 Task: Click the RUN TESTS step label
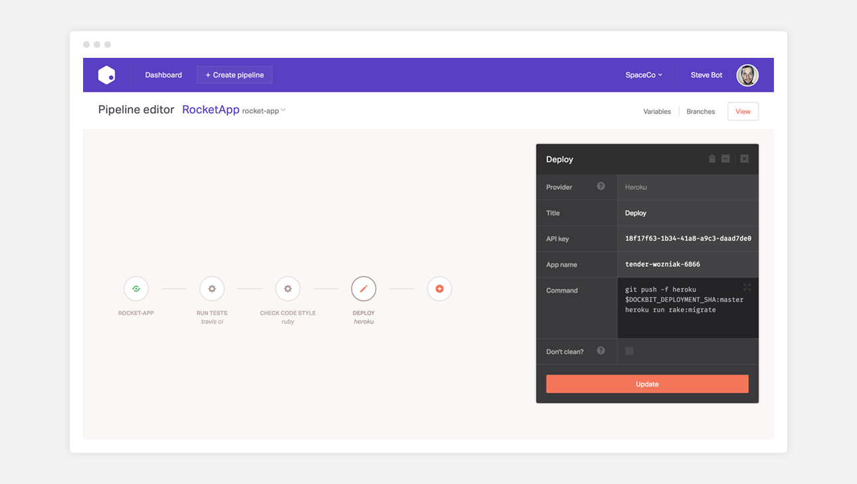coord(212,313)
